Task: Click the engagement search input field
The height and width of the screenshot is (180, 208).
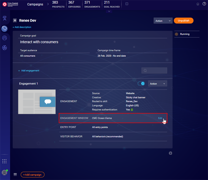Action: [156, 71]
